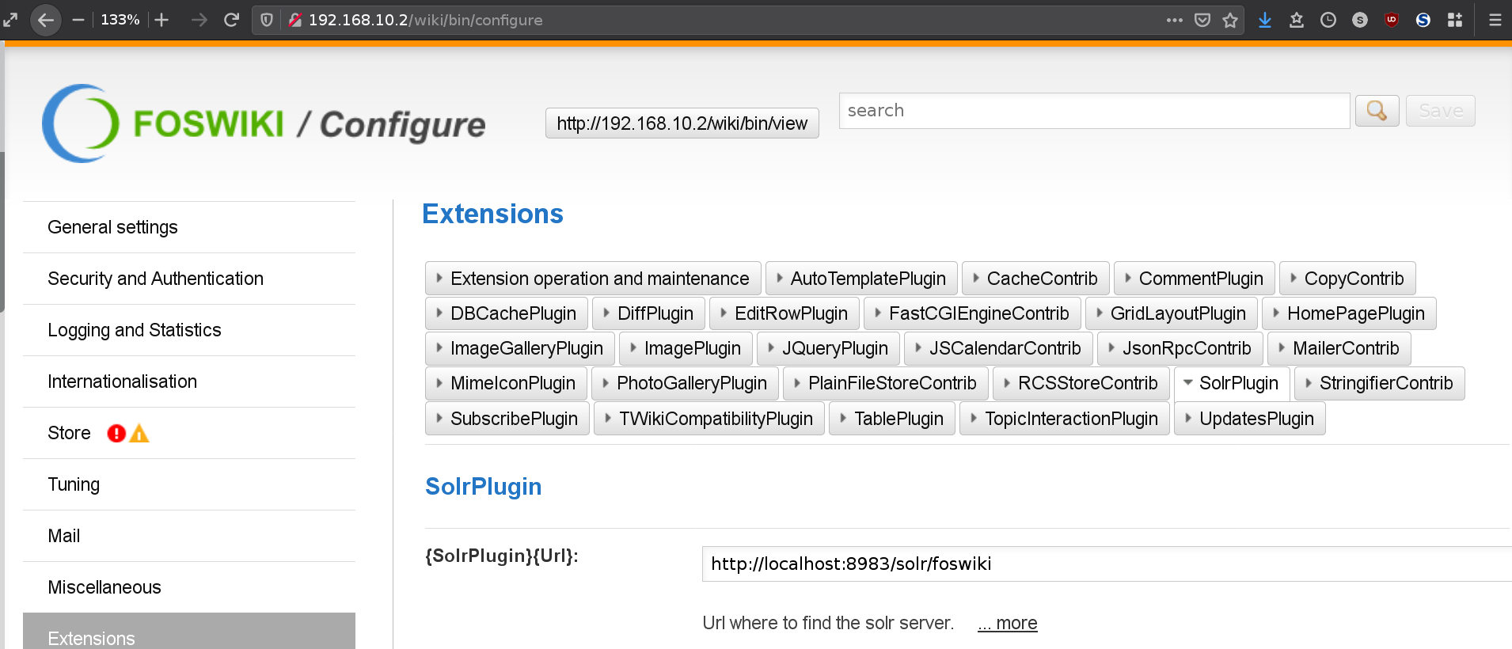The image size is (1512, 649).
Task: Click the red error icon beside Store
Action: click(x=116, y=433)
